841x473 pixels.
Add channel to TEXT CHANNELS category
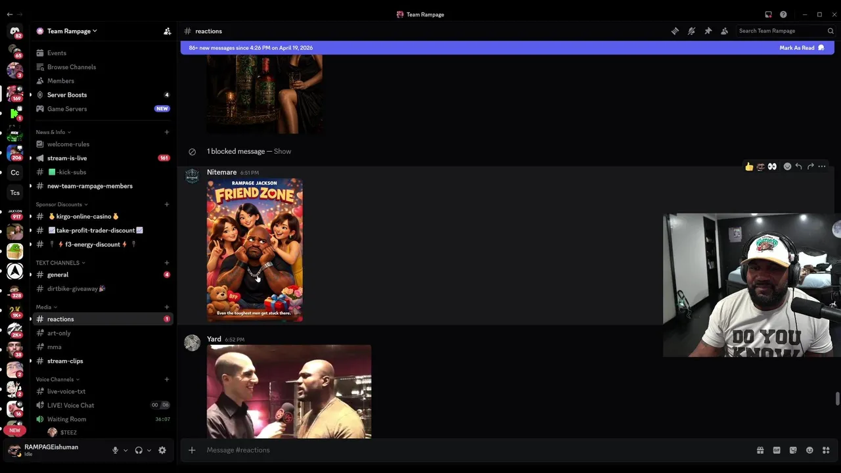coord(166,263)
